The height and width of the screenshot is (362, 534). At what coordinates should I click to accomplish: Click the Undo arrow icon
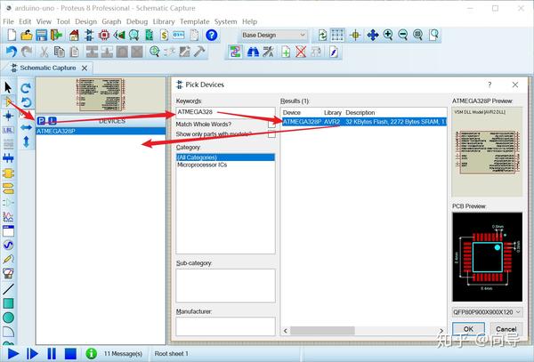tap(12, 52)
